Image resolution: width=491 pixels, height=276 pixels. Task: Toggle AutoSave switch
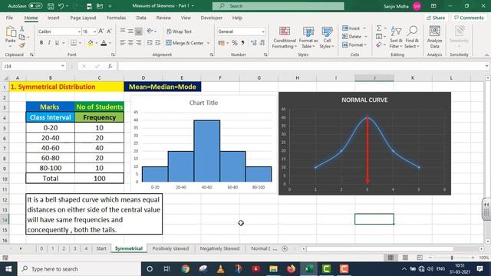pos(35,6)
